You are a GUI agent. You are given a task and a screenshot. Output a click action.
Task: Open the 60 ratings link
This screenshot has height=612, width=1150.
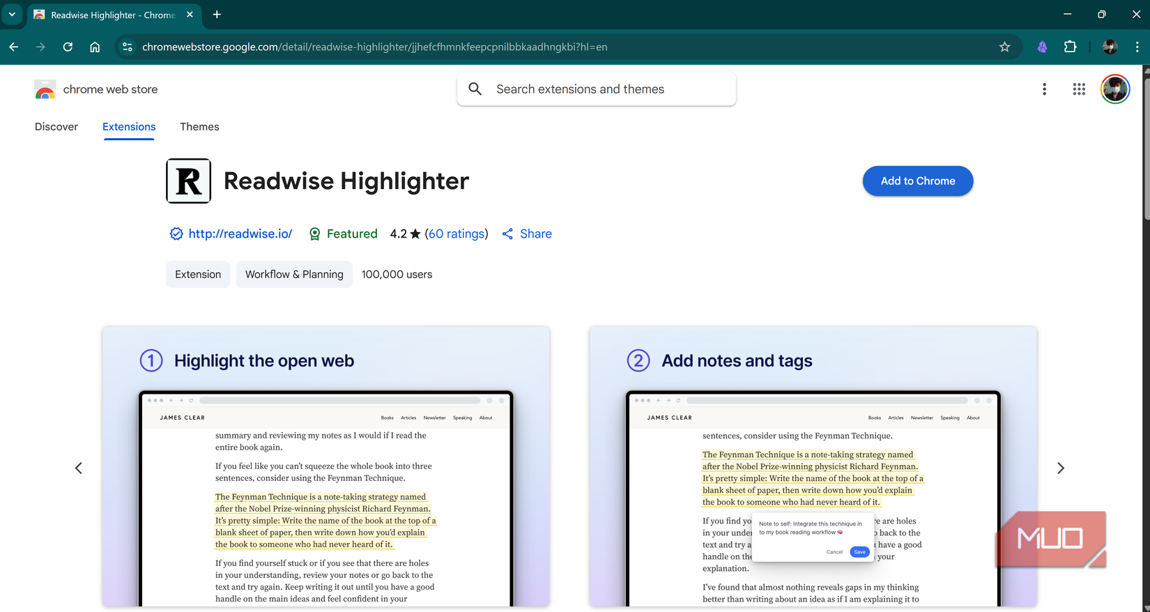457,234
